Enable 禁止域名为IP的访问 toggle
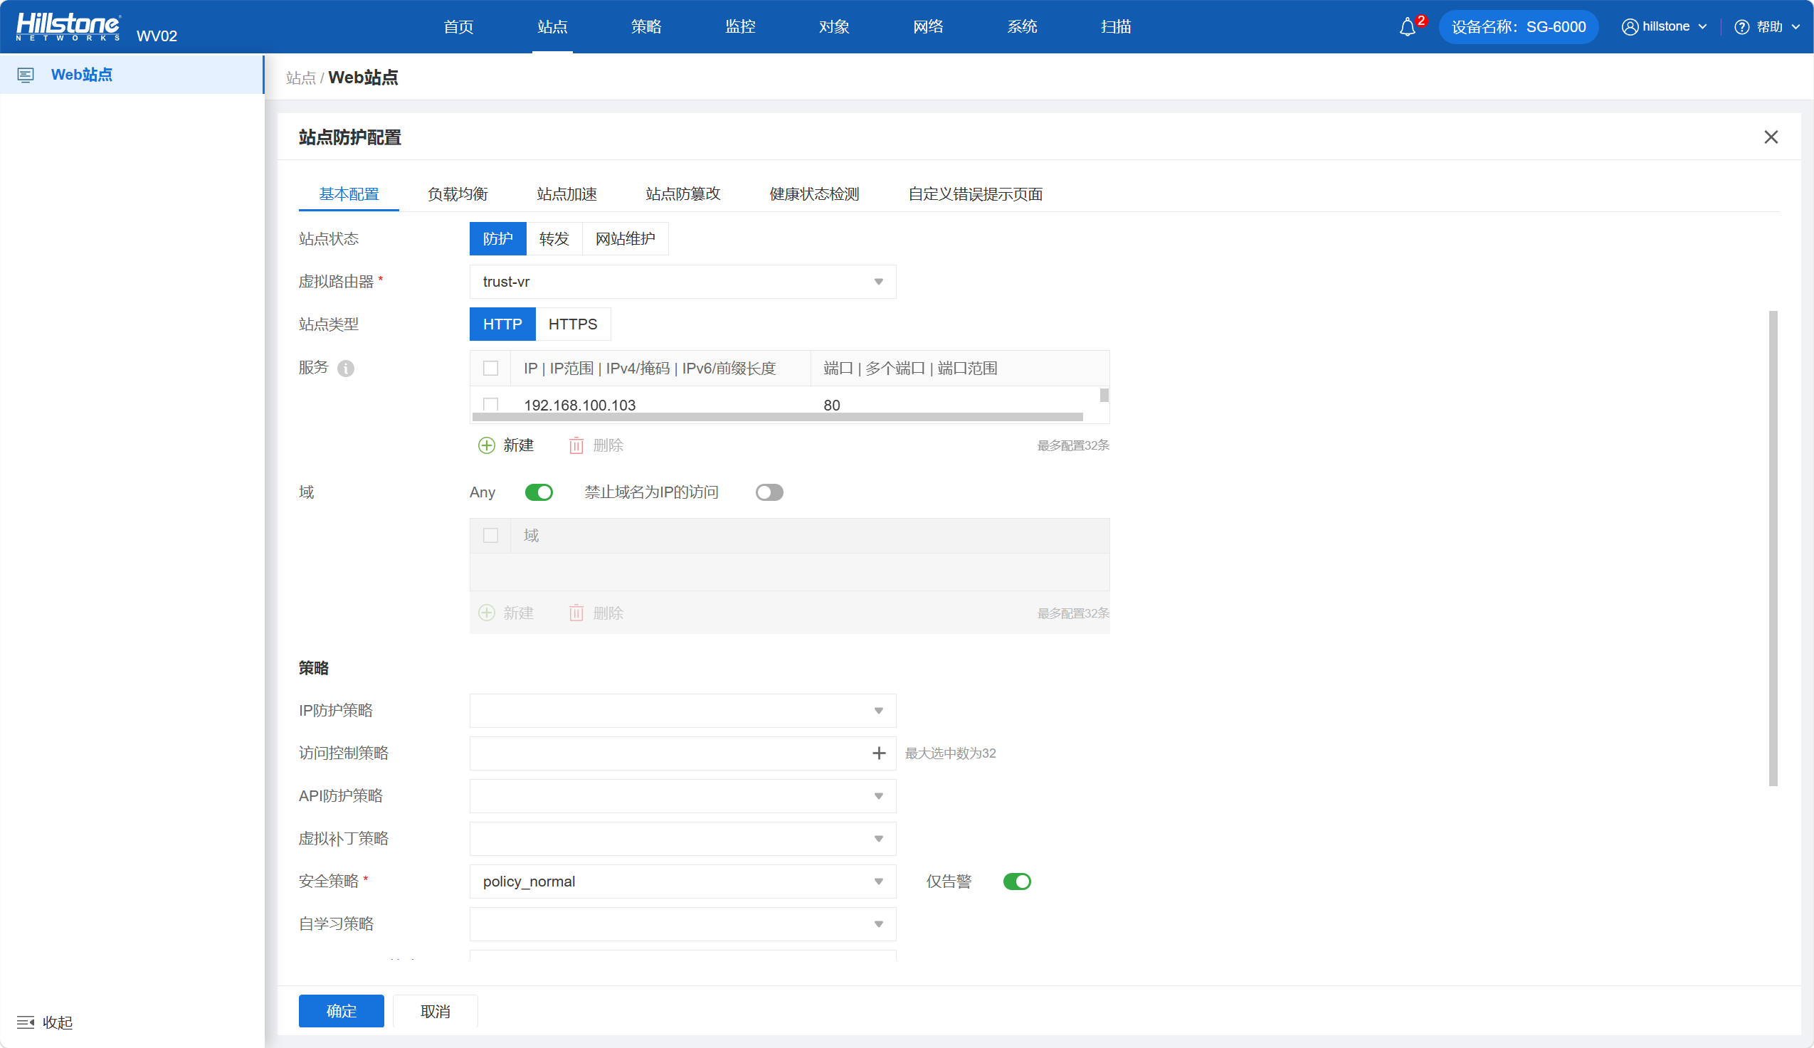Image resolution: width=1814 pixels, height=1048 pixels. [769, 492]
